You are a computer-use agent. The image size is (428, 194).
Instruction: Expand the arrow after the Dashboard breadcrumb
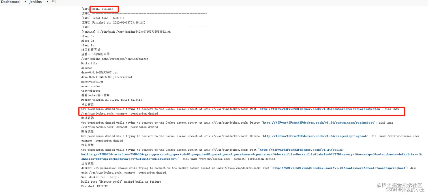point(25,2)
